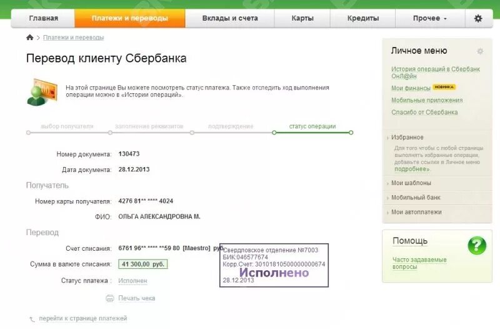
Task: Click Печать чека link
Action: coord(136,298)
